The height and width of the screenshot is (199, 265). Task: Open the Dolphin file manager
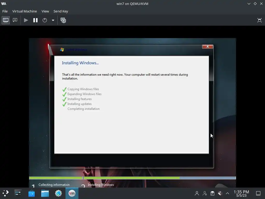[x=45, y=193]
